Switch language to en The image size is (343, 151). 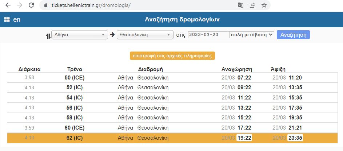[x=17, y=20]
